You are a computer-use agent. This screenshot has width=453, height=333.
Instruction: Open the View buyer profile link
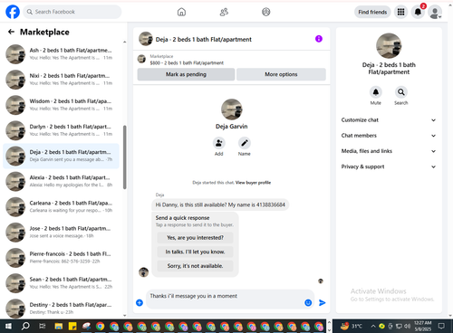253,183
